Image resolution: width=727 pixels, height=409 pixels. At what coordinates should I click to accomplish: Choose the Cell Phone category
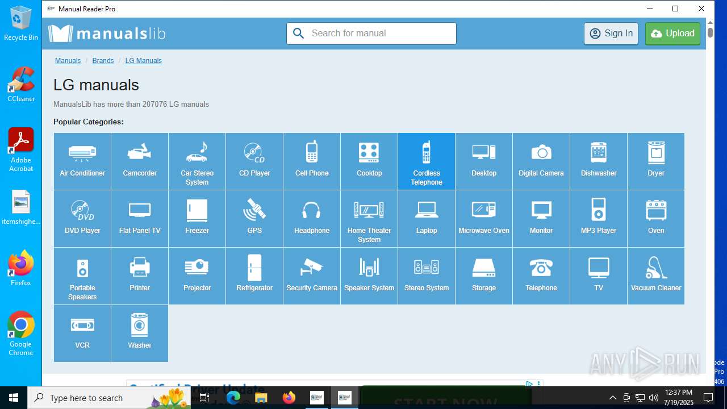(312, 161)
